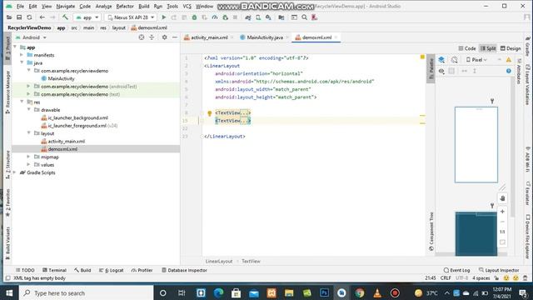
Task: Expand the mipmap folder
Action: pyautogui.click(x=29, y=157)
